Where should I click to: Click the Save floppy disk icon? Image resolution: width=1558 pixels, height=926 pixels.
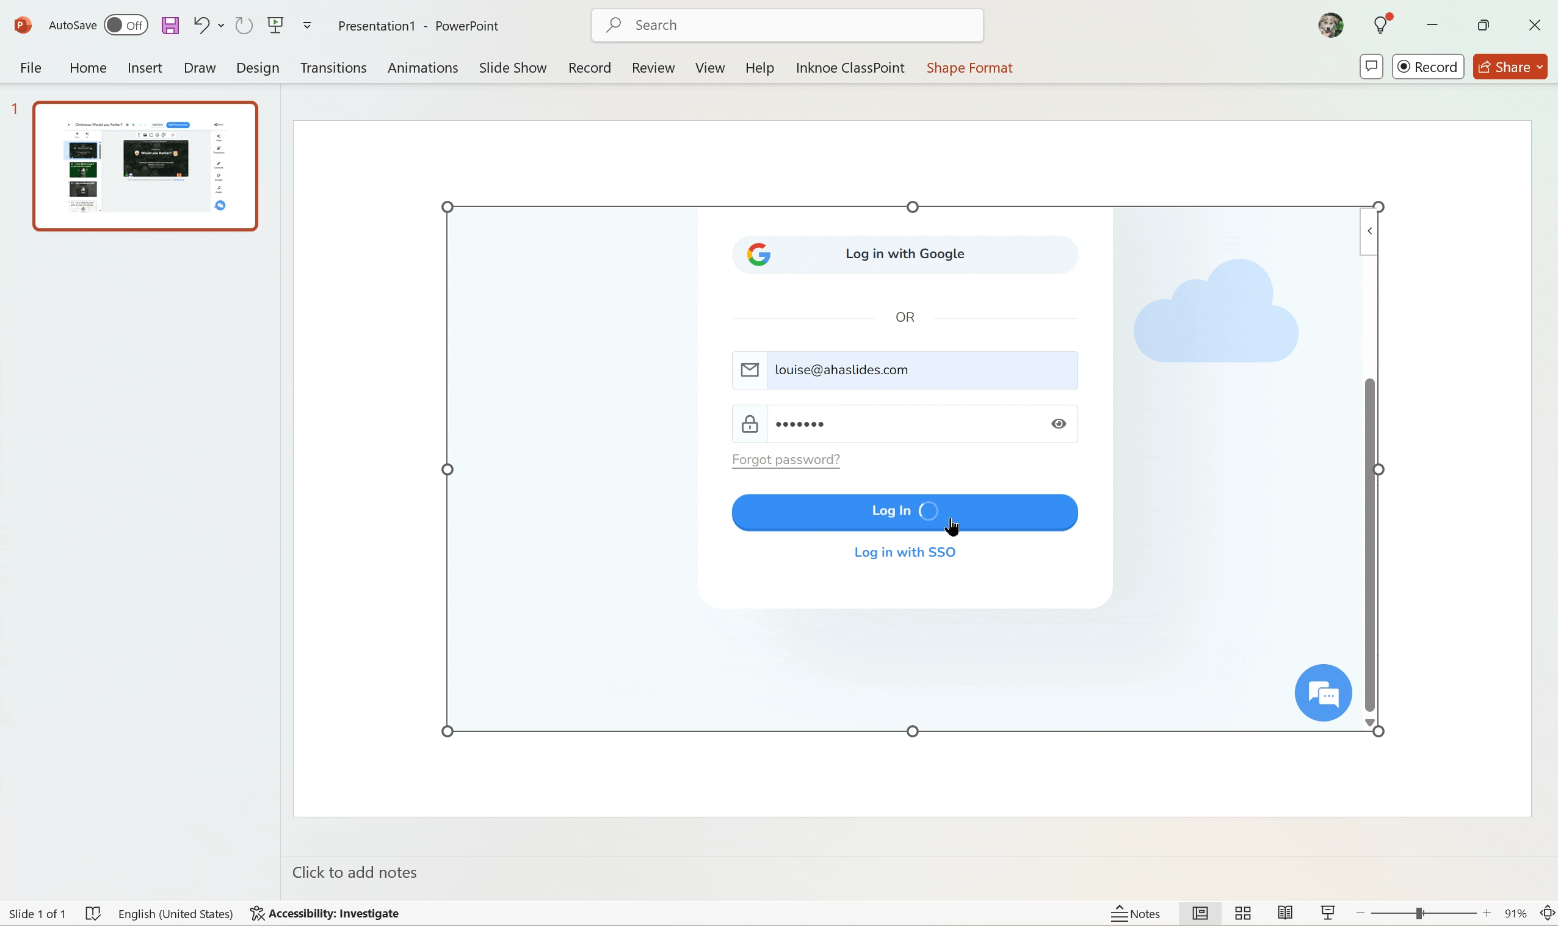(170, 25)
